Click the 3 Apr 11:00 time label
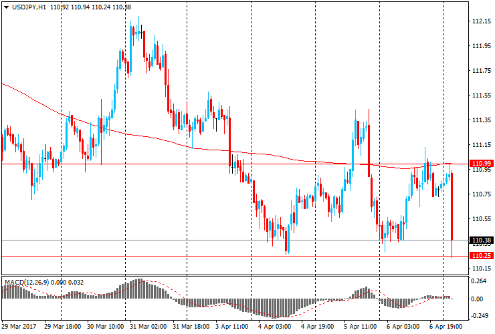 tap(232, 326)
